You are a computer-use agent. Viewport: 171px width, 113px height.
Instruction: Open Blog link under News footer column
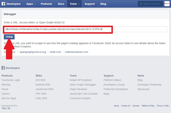(140, 80)
